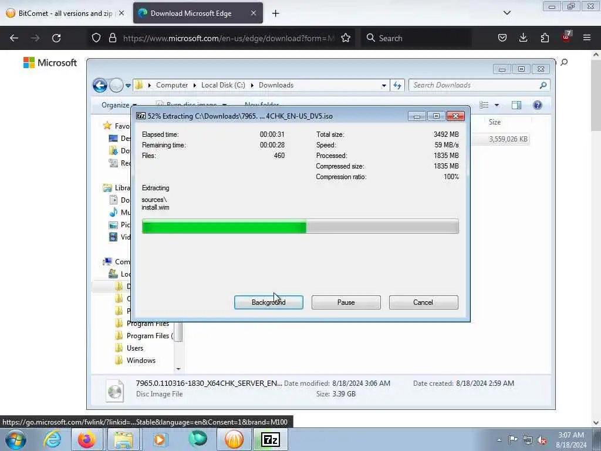Screen dimensions: 601x451
Task: Open Action Center flag icon
Action: (x=513, y=440)
